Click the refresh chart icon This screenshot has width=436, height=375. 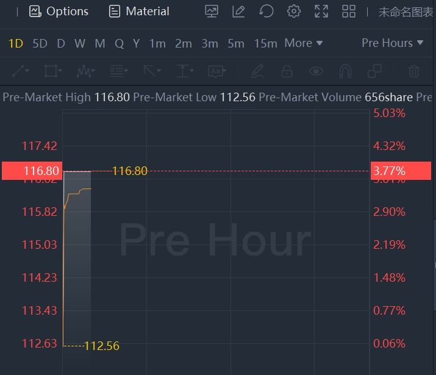[266, 11]
